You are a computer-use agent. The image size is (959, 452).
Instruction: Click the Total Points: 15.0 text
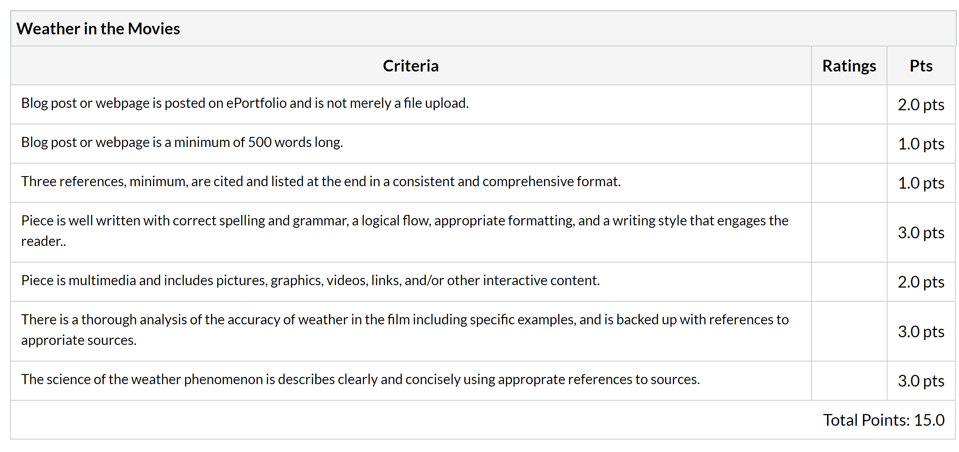tap(884, 420)
